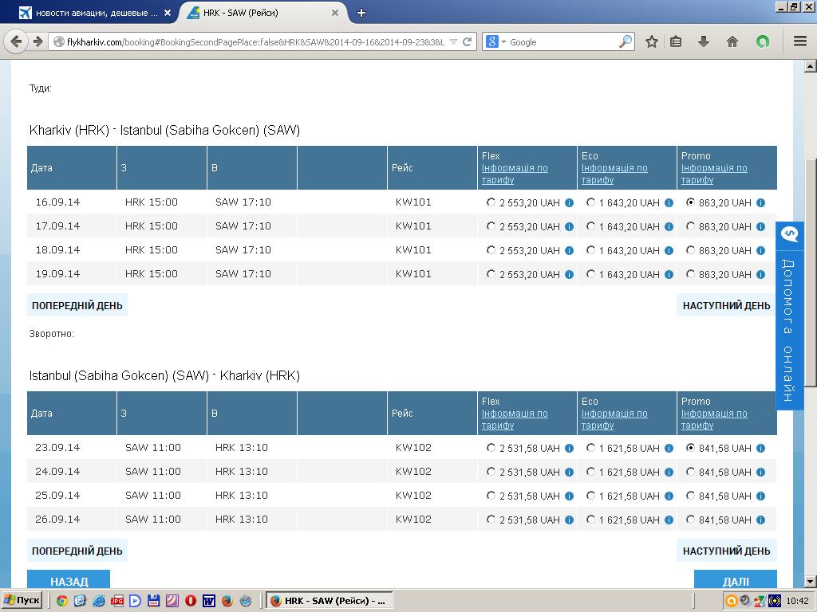Launch Opera from the quick launch bar
Viewport: 817px width, 612px height.
click(191, 601)
